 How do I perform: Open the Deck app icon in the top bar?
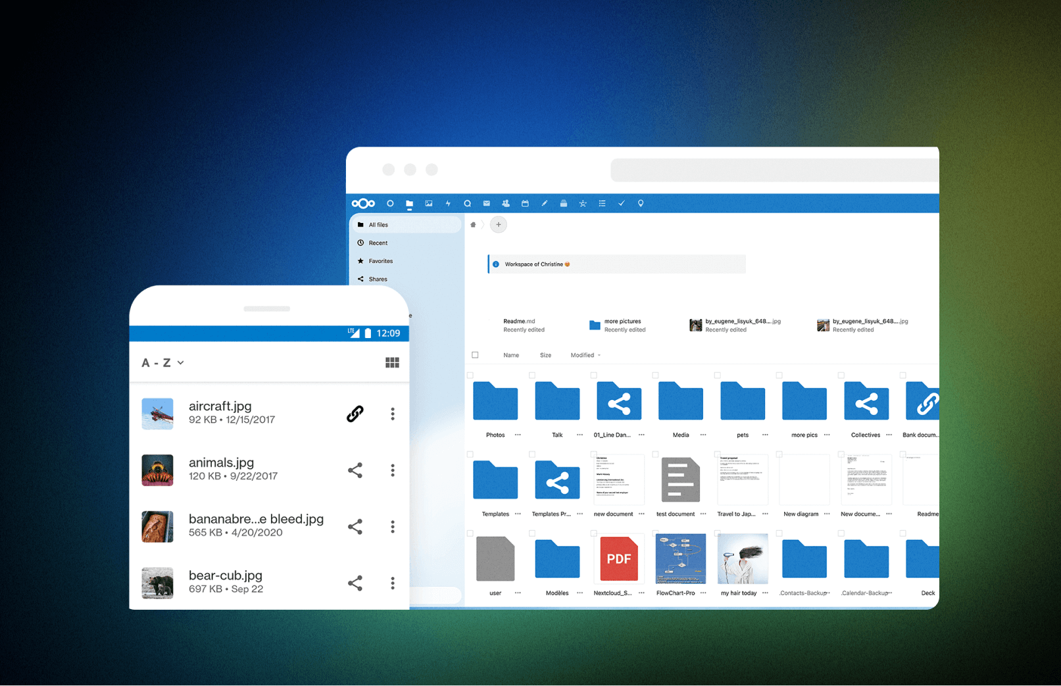coord(564,204)
